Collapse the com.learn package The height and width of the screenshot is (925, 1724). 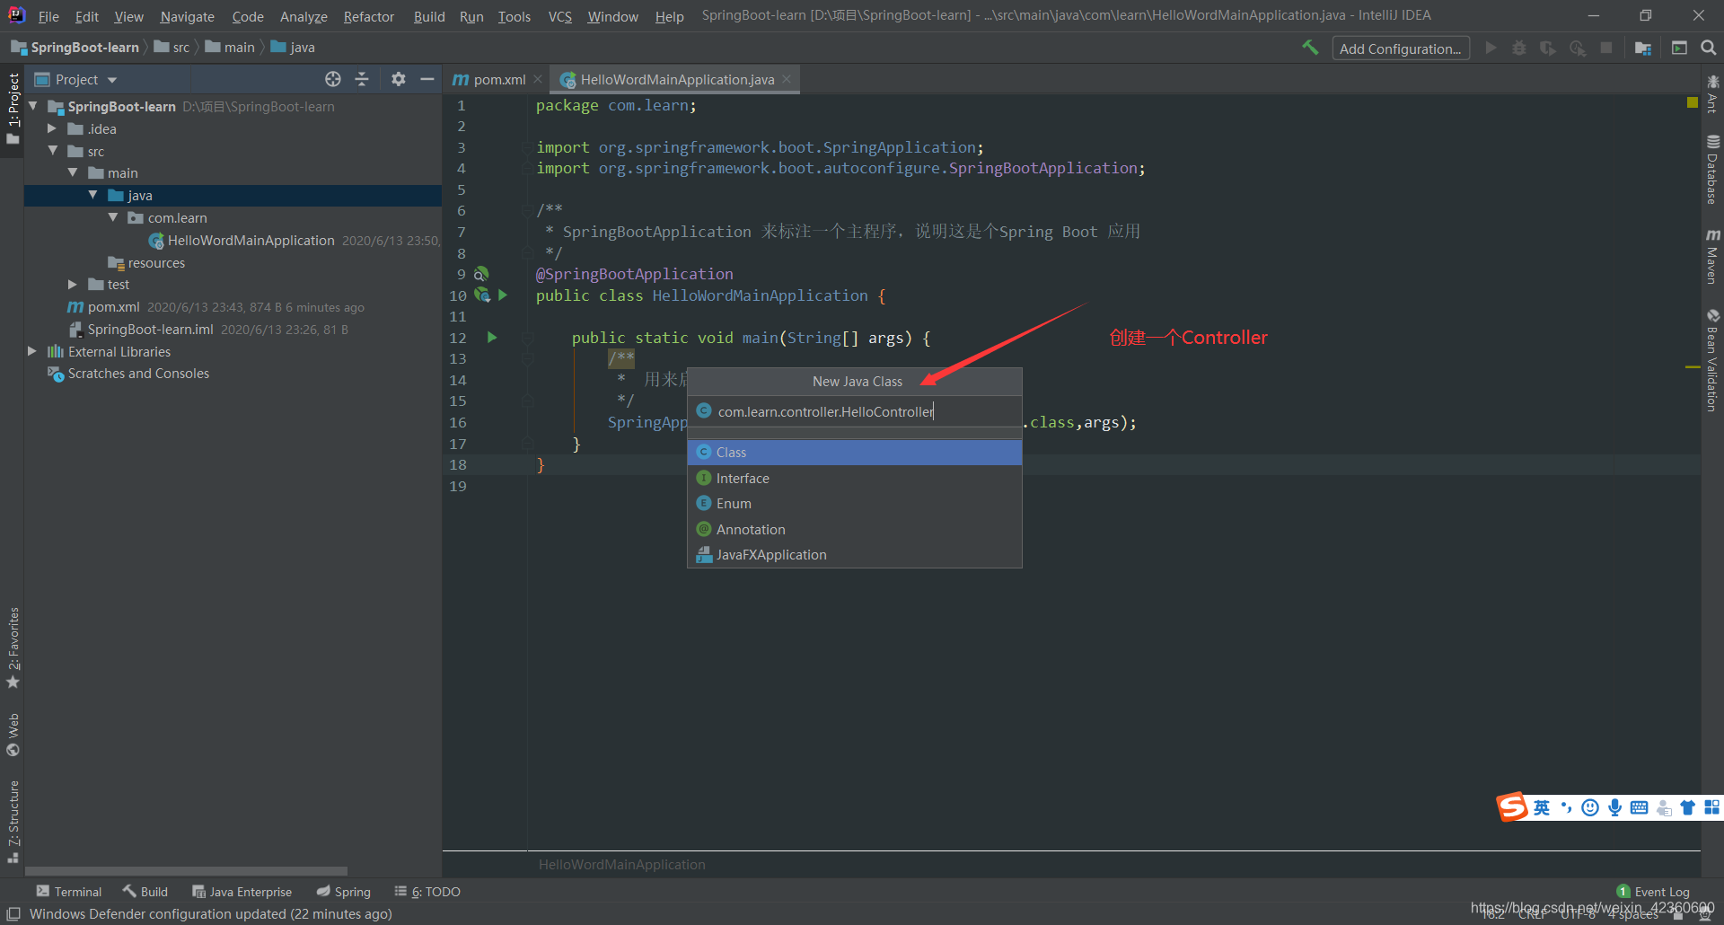[112, 217]
